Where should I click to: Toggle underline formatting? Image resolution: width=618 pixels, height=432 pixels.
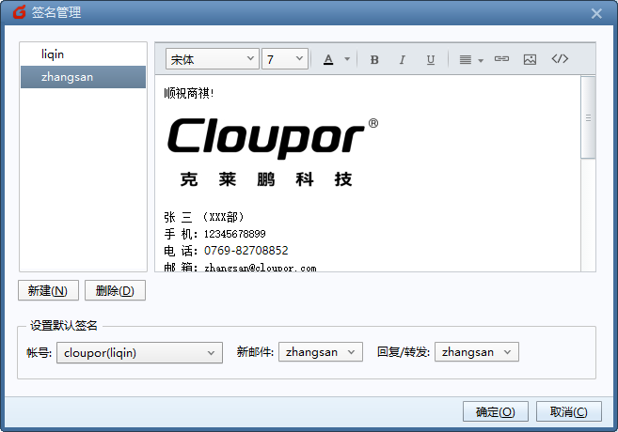coord(431,59)
